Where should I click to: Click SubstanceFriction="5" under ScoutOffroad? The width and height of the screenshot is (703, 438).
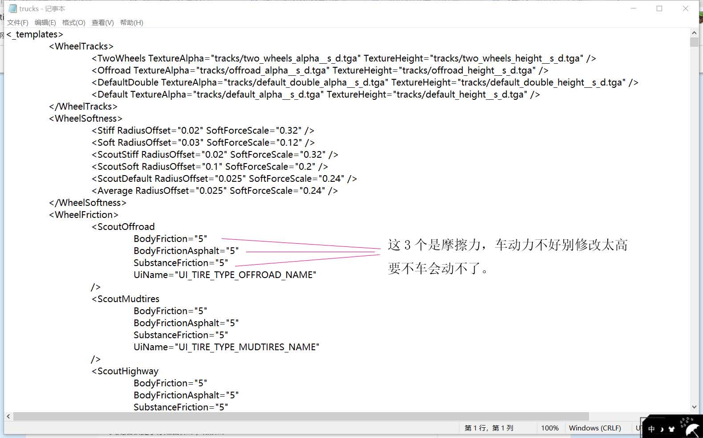tap(181, 263)
